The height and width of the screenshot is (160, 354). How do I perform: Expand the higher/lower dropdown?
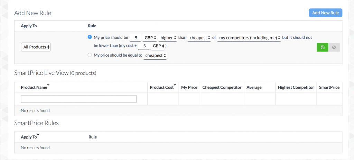(168, 37)
